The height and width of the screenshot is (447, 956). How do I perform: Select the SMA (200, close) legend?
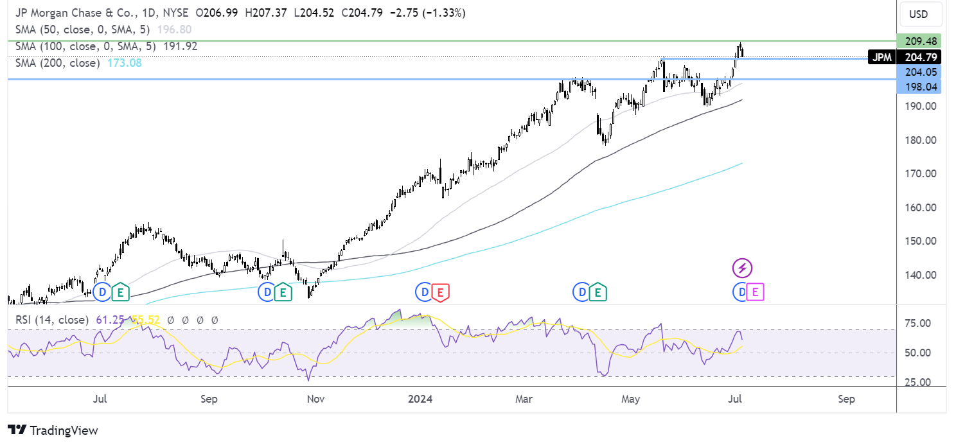click(x=57, y=63)
